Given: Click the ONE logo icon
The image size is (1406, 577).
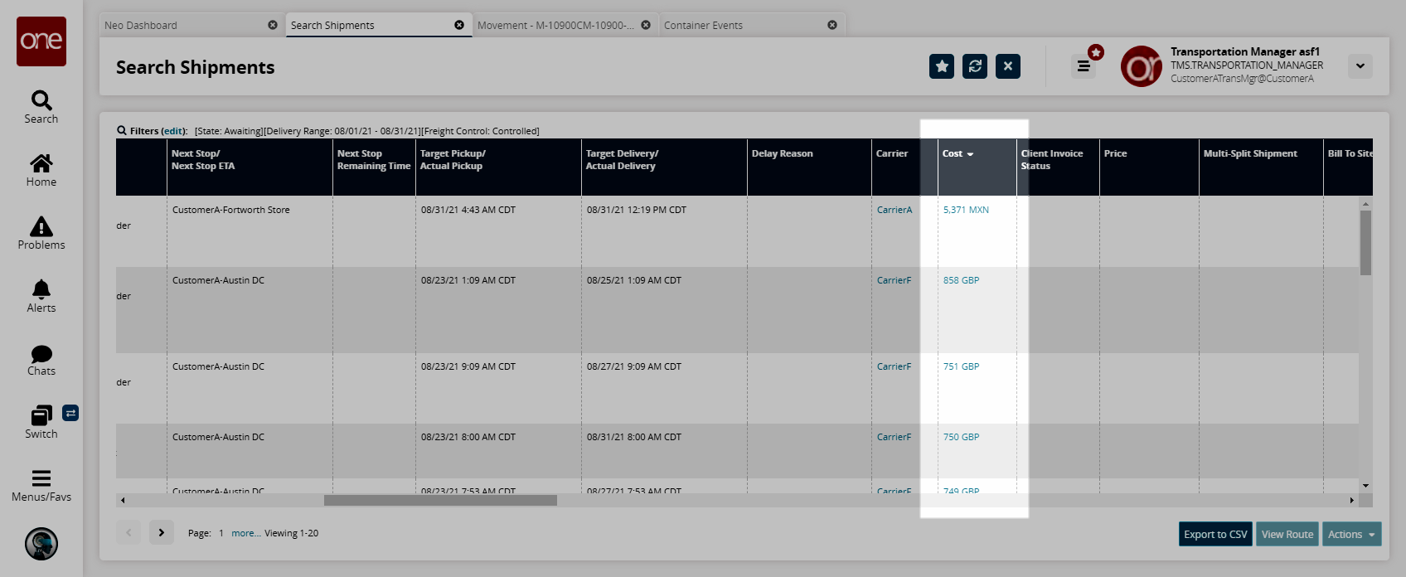Looking at the screenshot, I should pyautogui.click(x=41, y=41).
